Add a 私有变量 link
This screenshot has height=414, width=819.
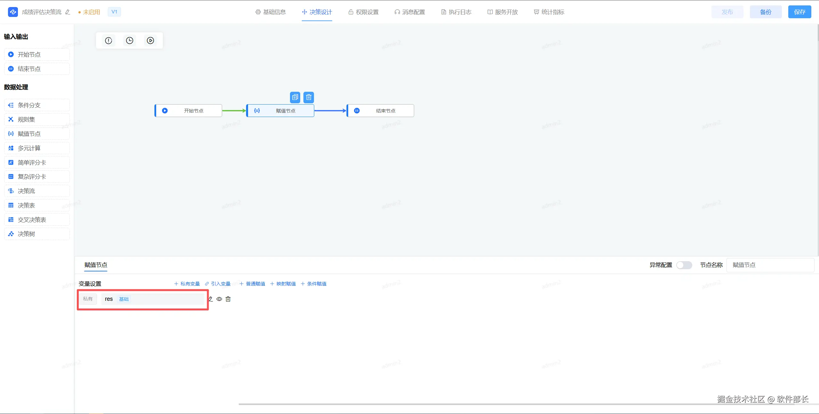[187, 284]
